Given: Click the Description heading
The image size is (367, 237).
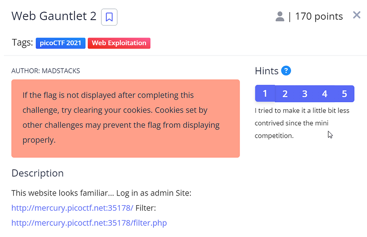Looking at the screenshot, I should [37, 173].
